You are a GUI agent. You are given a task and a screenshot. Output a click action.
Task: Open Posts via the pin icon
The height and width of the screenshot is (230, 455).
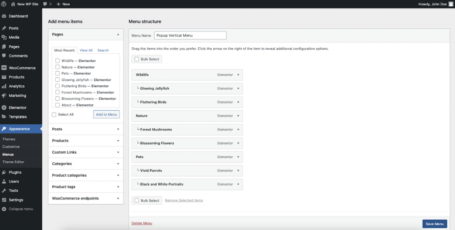(4, 28)
